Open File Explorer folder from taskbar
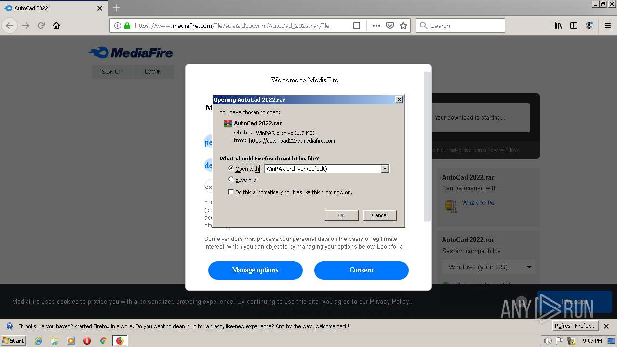The height and width of the screenshot is (347, 617). (54, 341)
